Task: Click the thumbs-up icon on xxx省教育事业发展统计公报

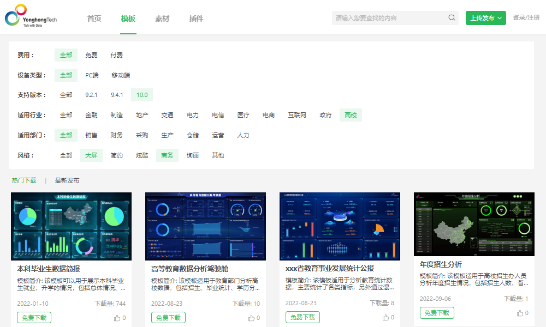Action: click(386, 317)
